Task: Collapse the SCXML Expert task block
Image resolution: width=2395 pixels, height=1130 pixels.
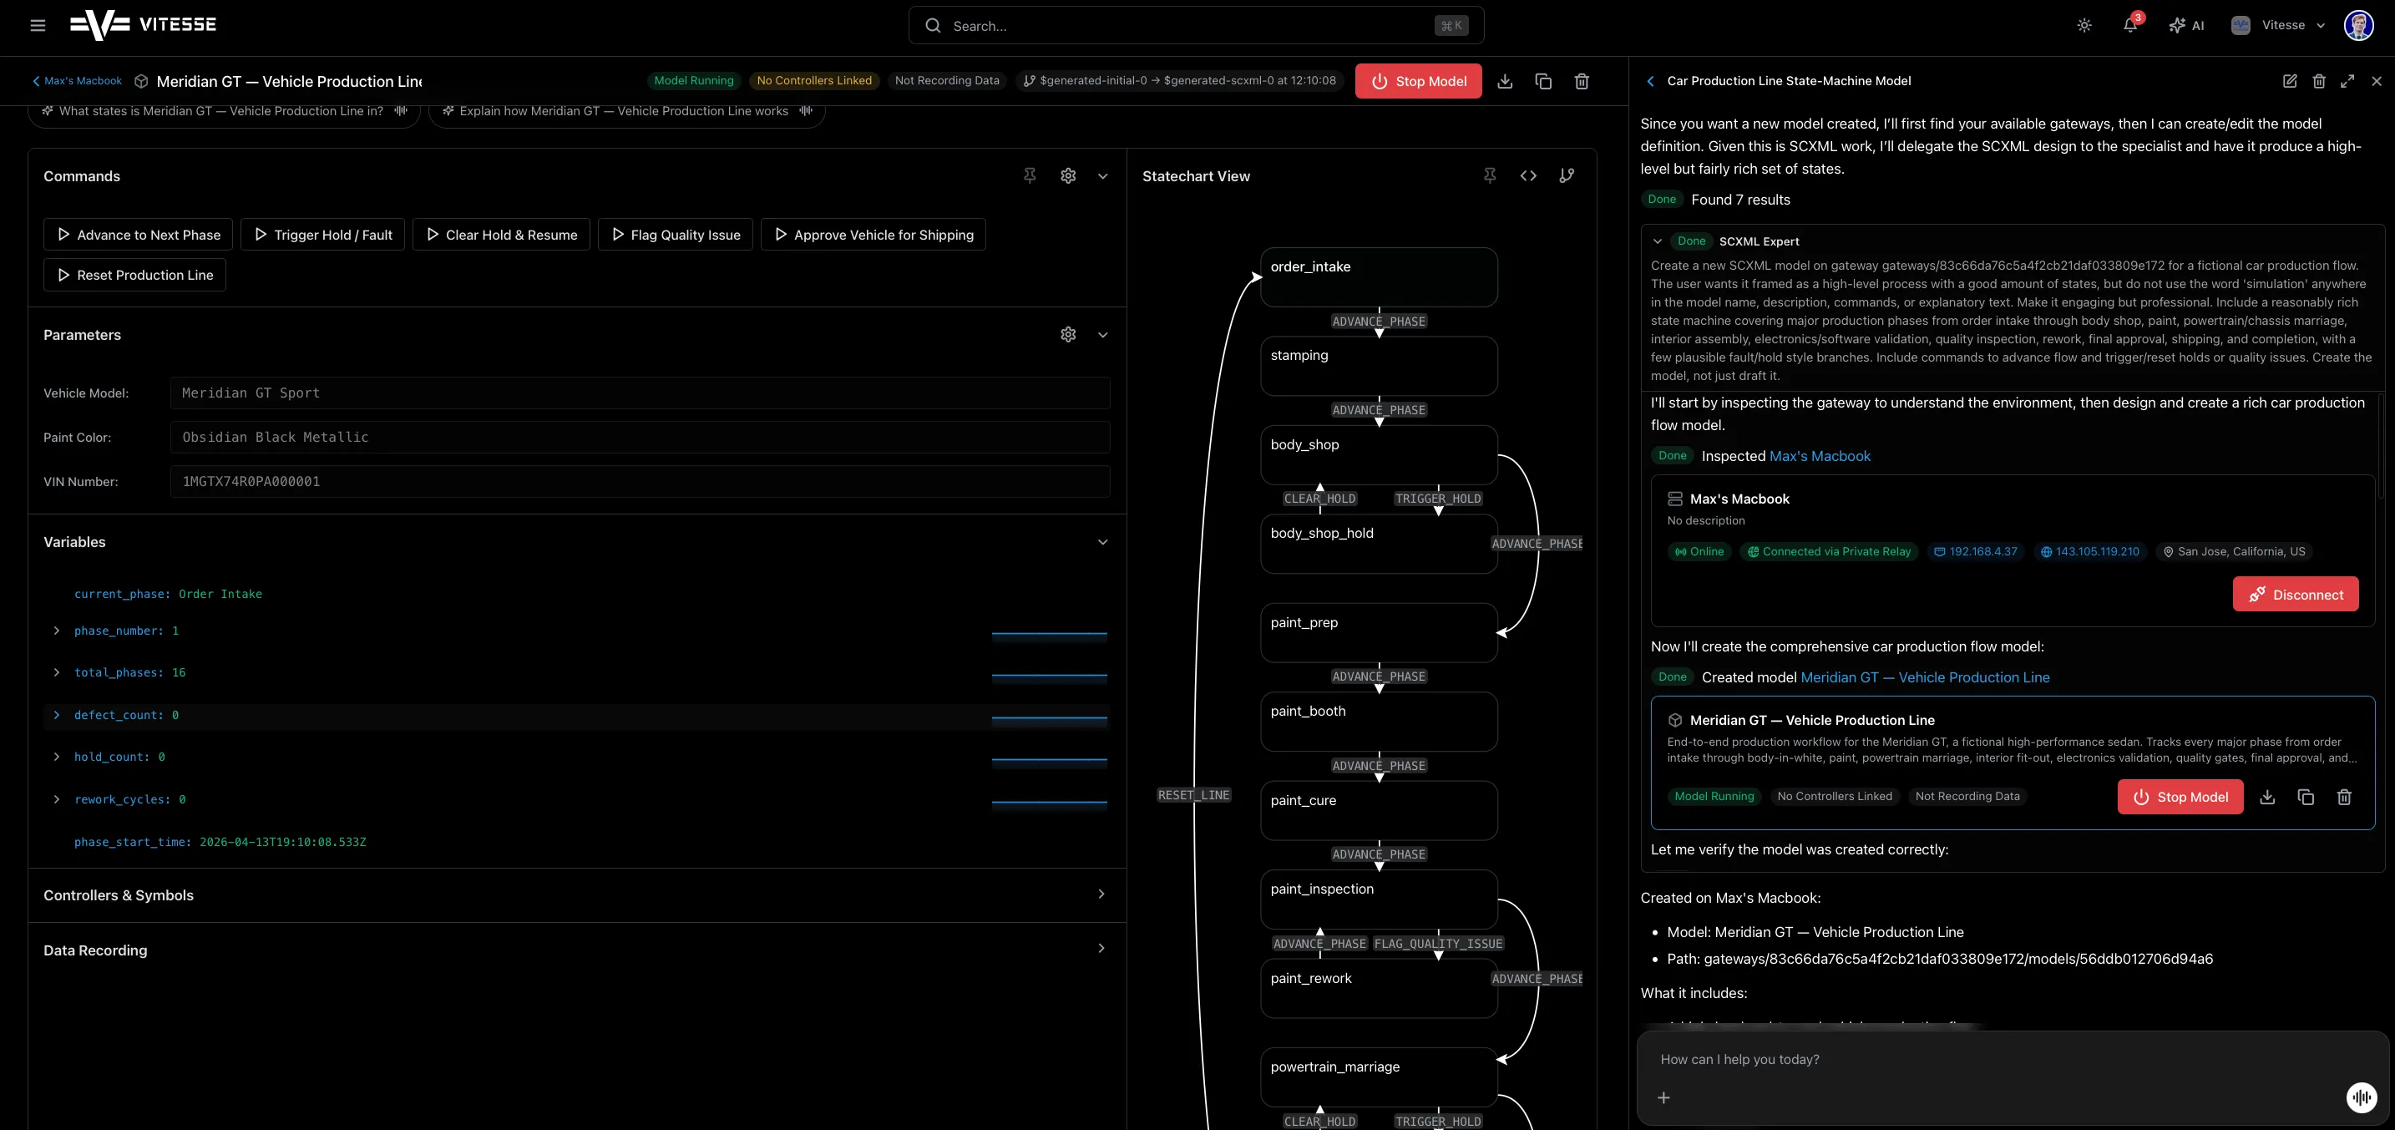Action: coord(1657,241)
